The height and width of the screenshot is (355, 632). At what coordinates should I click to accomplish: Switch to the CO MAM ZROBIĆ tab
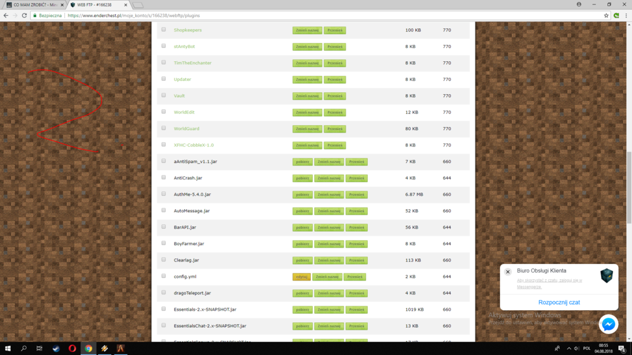click(35, 5)
